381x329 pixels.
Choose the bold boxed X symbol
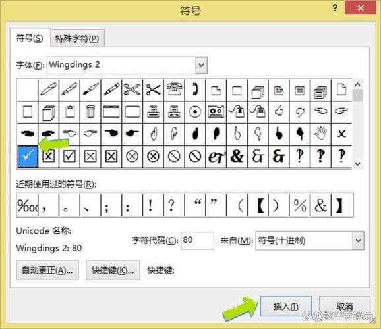point(111,157)
